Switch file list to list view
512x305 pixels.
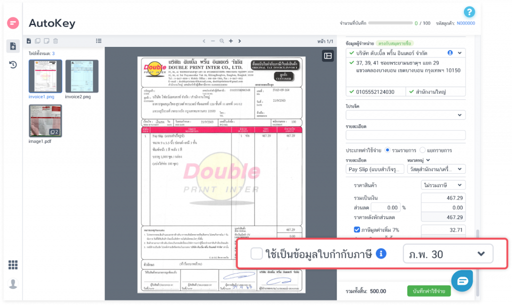(99, 41)
